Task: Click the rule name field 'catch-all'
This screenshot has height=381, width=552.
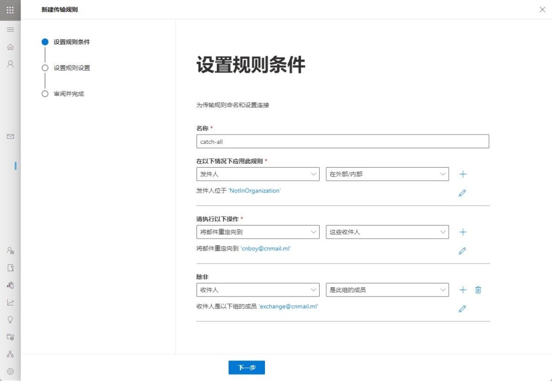Action: tap(342, 142)
